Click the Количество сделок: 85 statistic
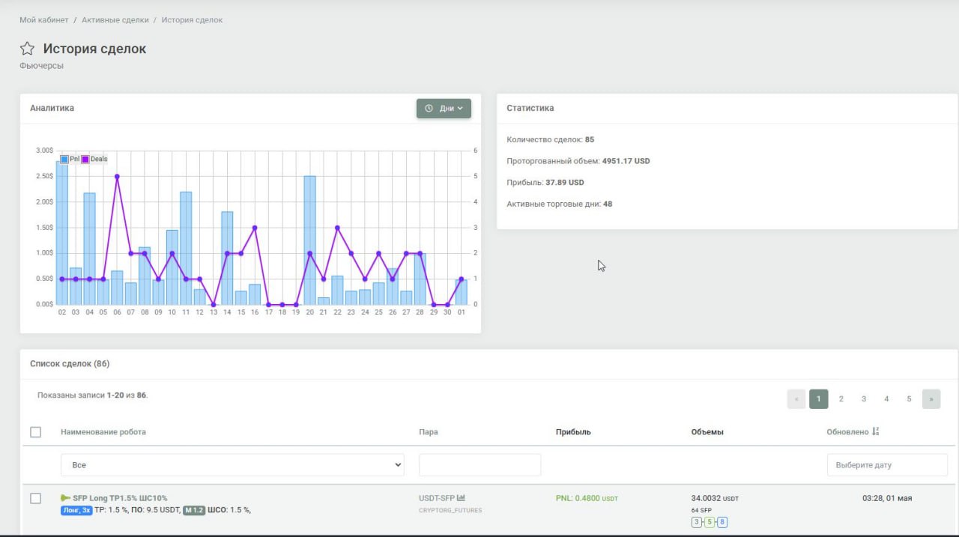 point(551,139)
